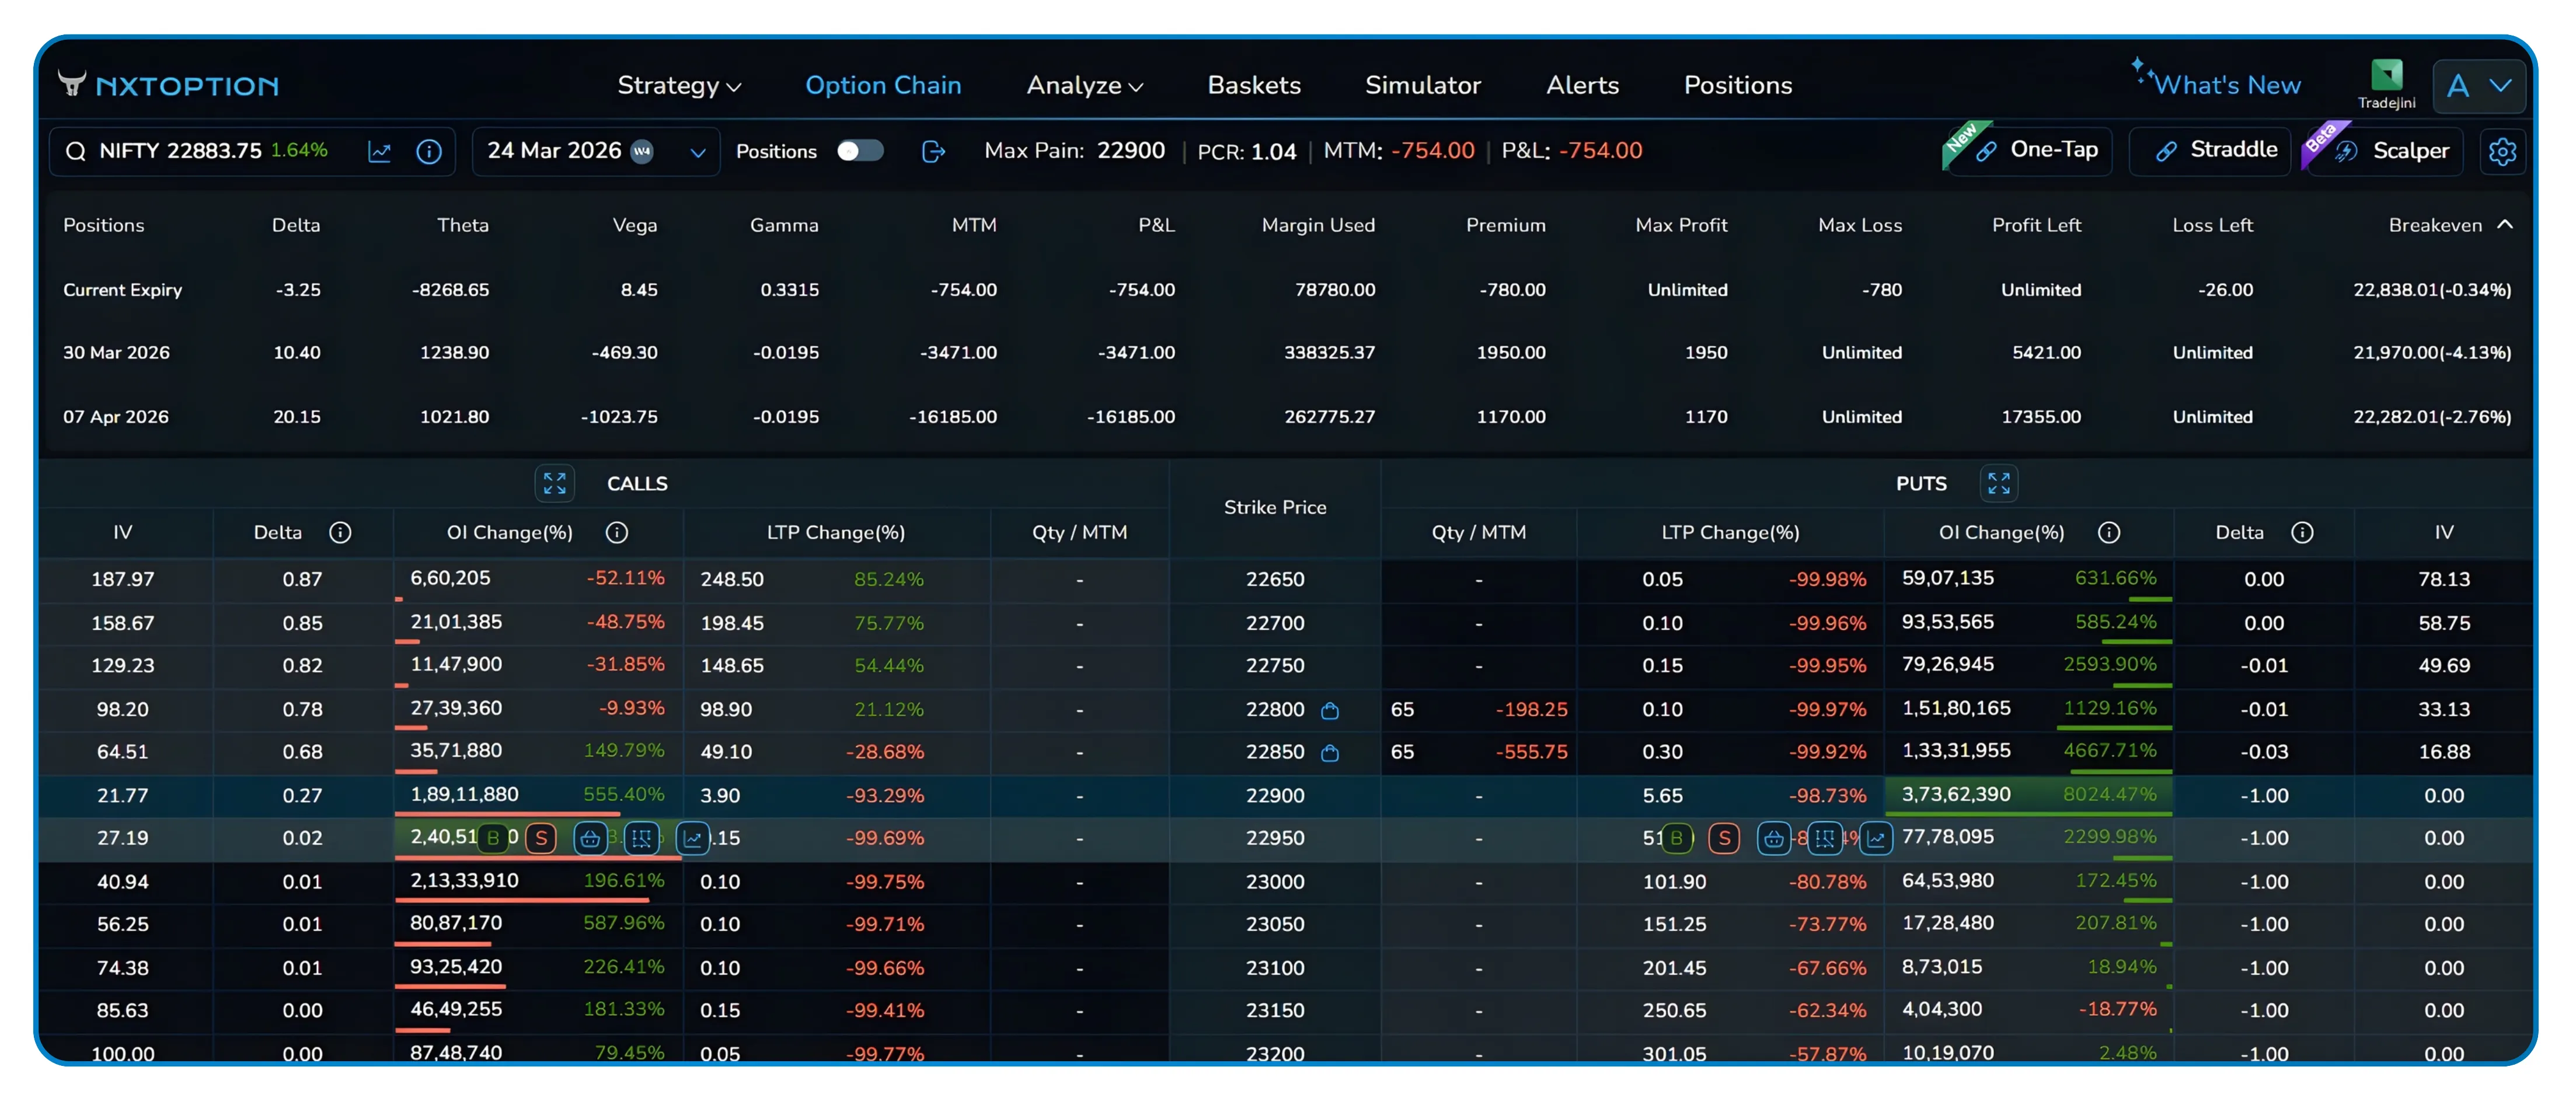Switch to the Option Chain tab
This screenshot has height=1098, width=2576.
coord(883,86)
